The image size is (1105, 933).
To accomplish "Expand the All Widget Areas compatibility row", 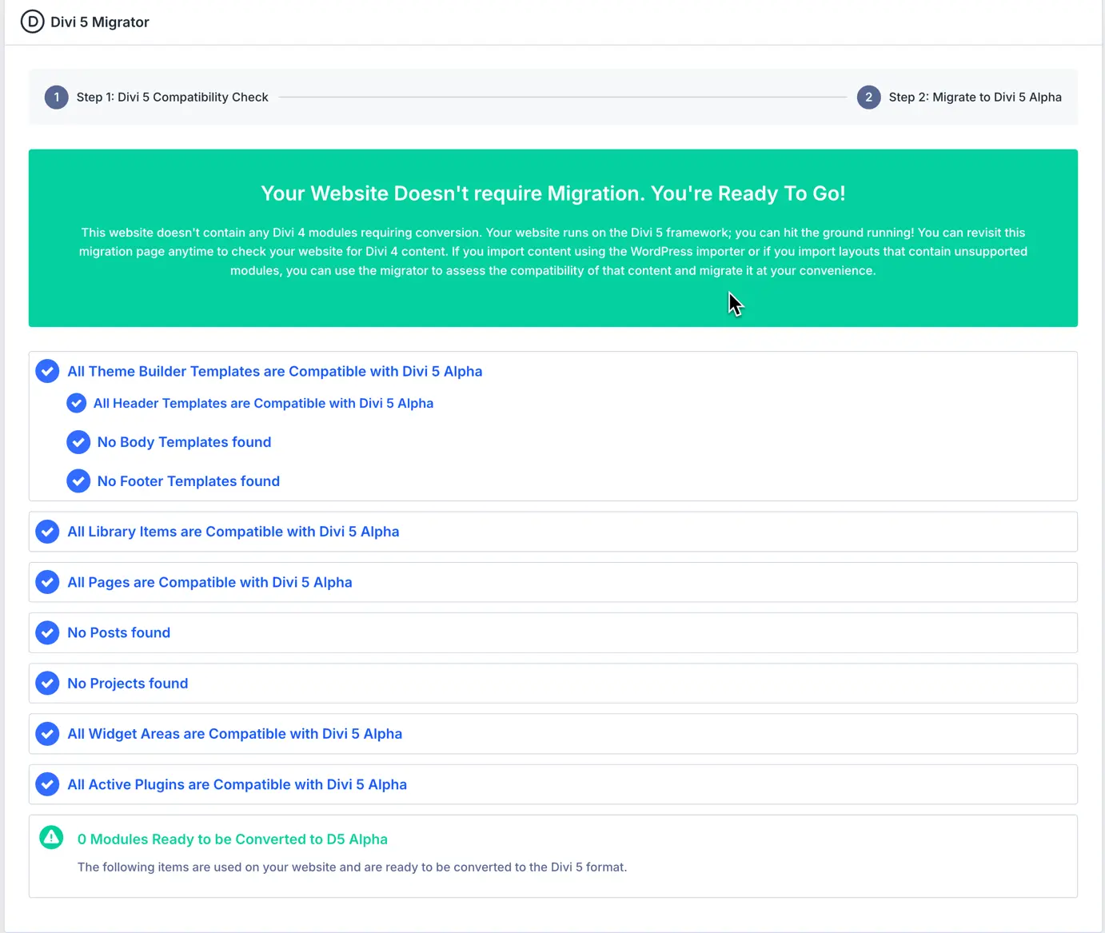I will pos(234,733).
